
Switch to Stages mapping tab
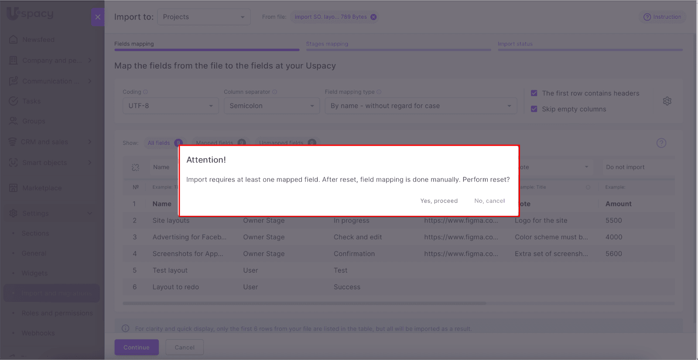pos(327,44)
